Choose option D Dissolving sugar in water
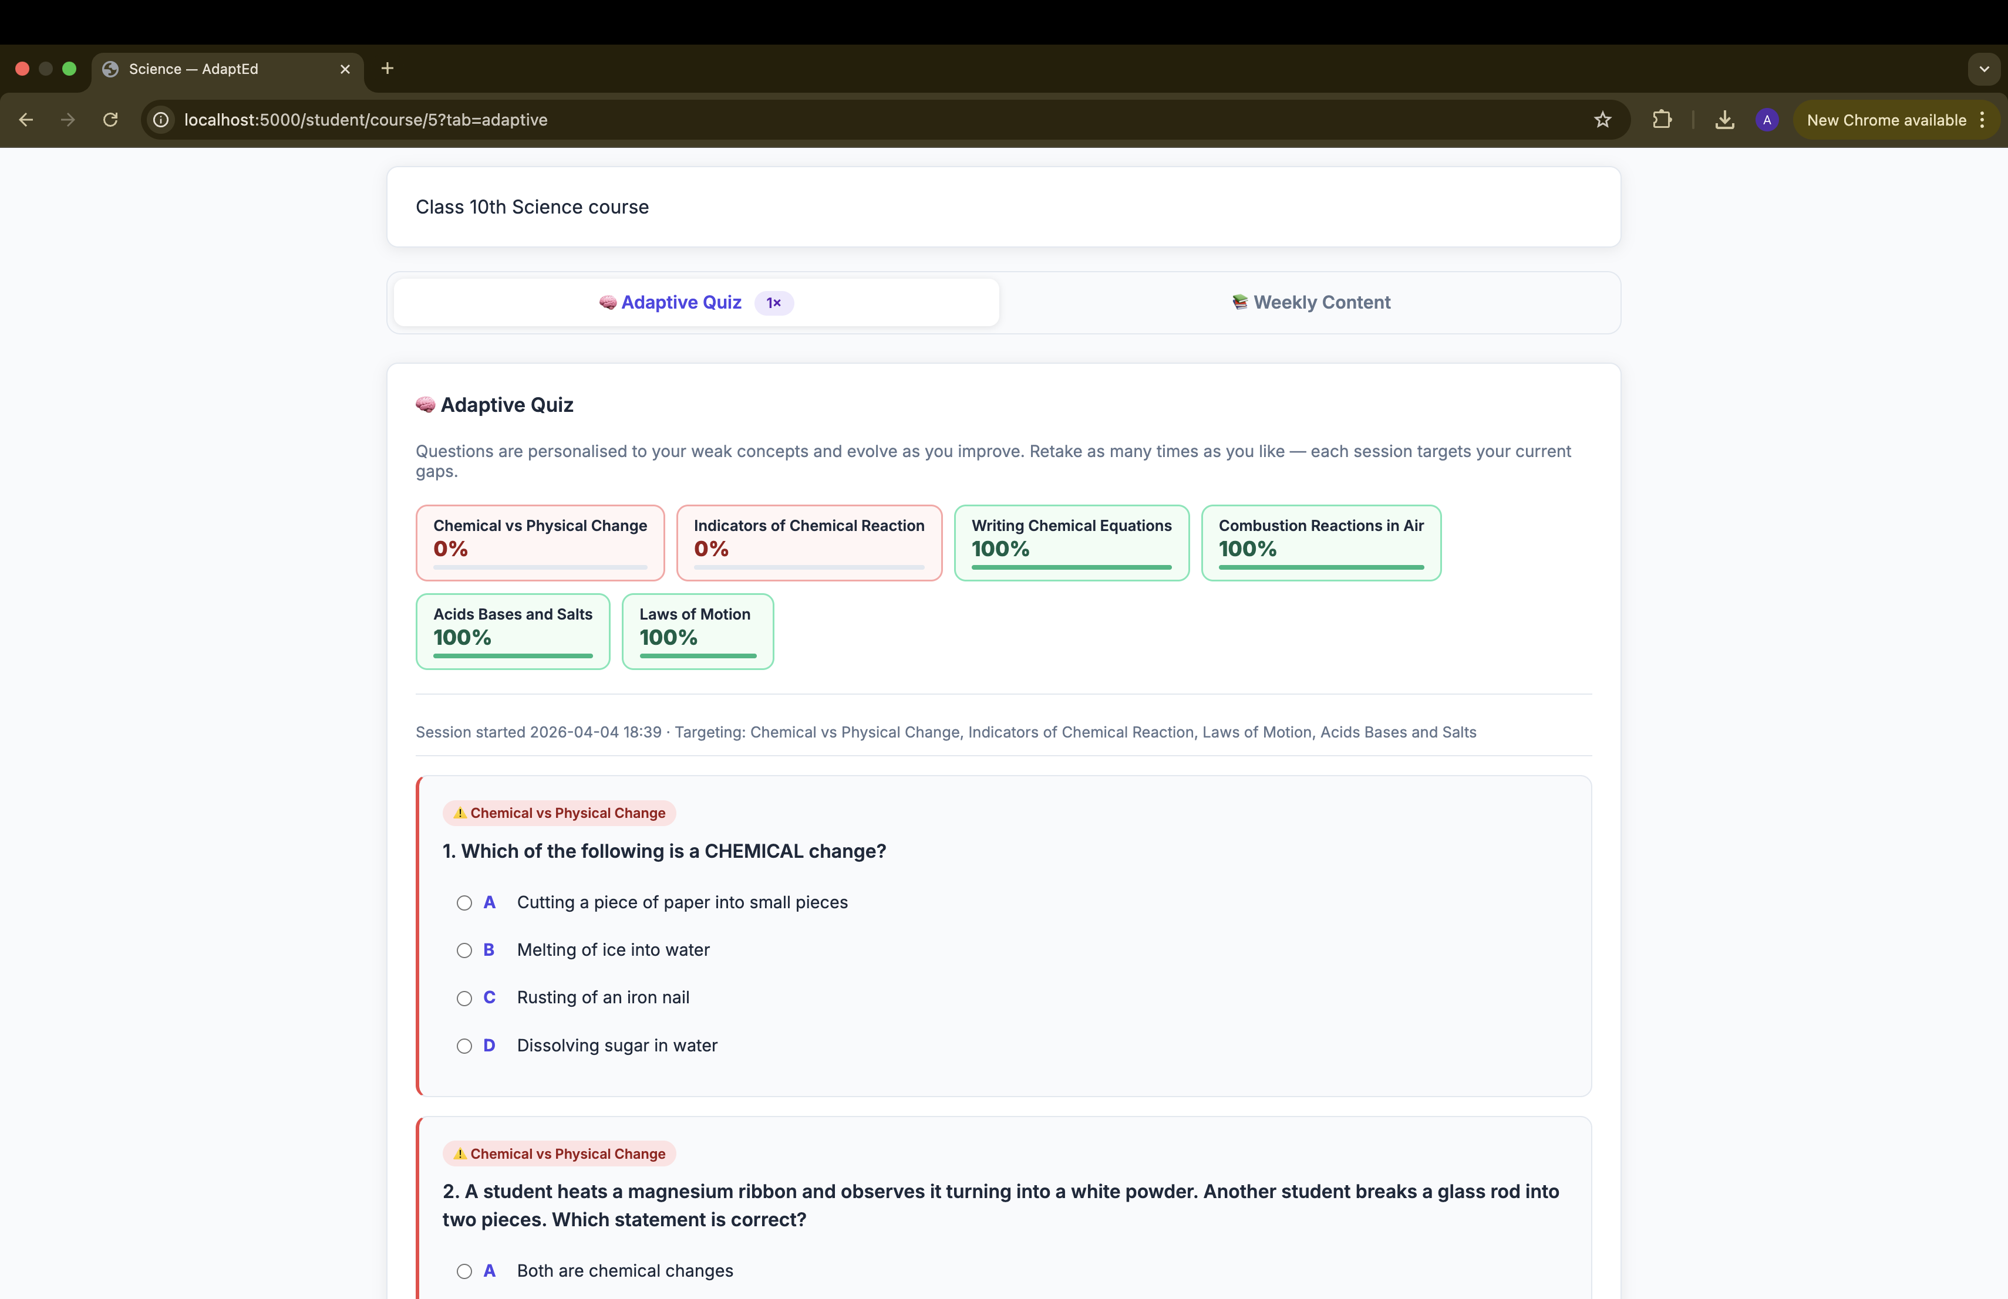This screenshot has height=1299, width=2008. click(464, 1046)
